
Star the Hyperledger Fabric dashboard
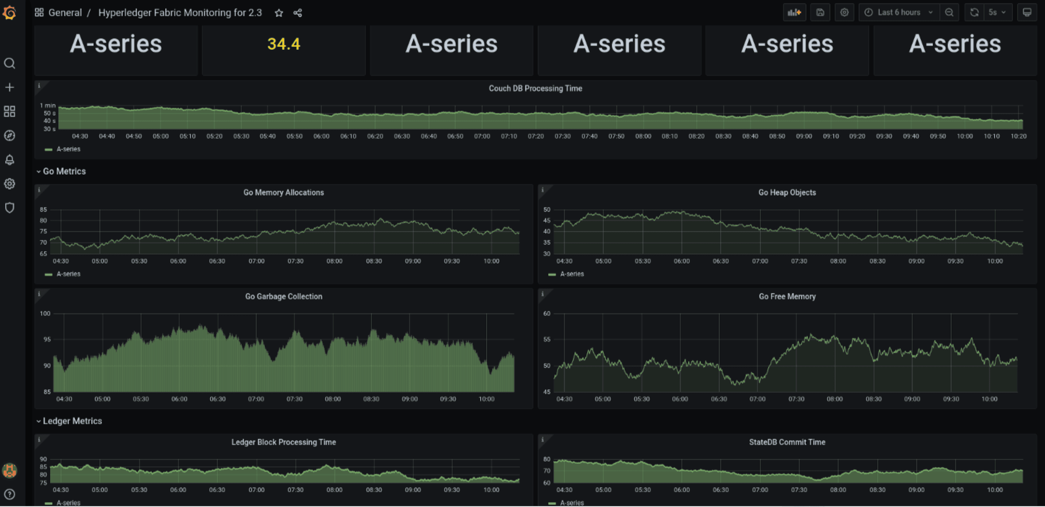(278, 12)
